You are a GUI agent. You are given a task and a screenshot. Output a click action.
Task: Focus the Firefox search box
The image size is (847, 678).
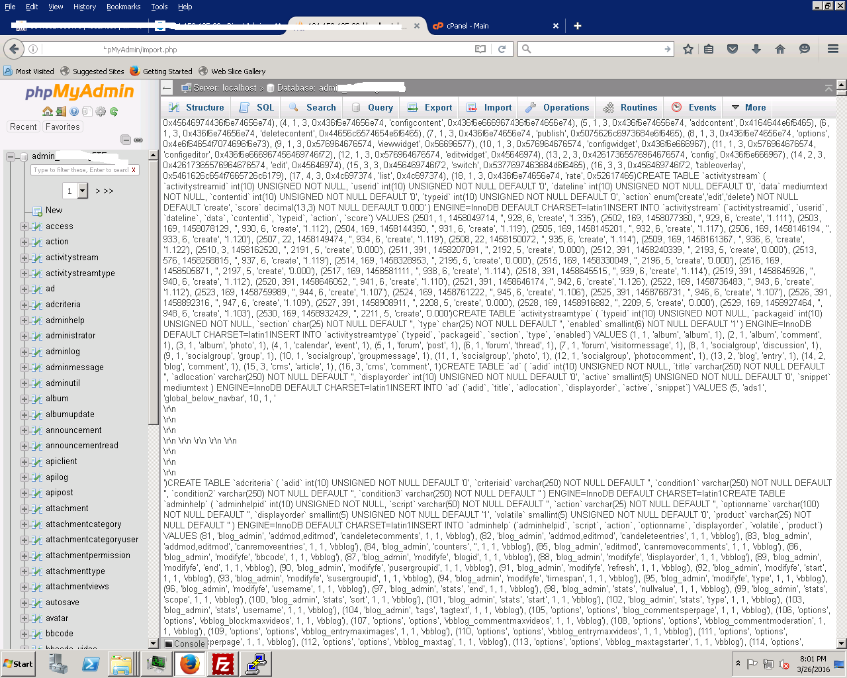tap(595, 49)
